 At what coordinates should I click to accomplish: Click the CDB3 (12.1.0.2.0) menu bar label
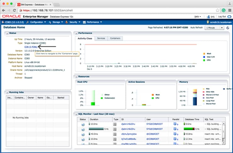coord(14,22)
